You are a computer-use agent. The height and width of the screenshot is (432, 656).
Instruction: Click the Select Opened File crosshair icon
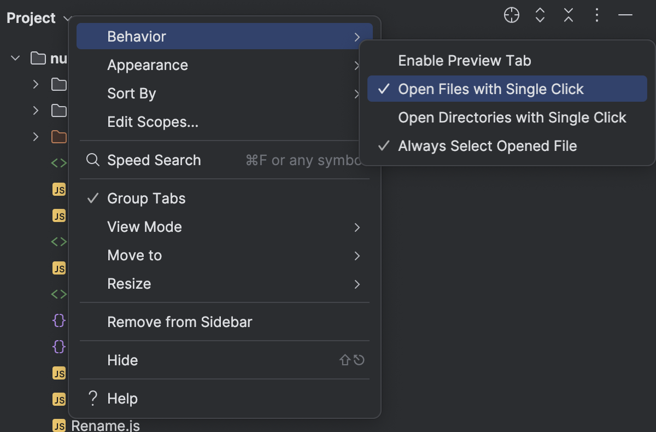click(511, 15)
